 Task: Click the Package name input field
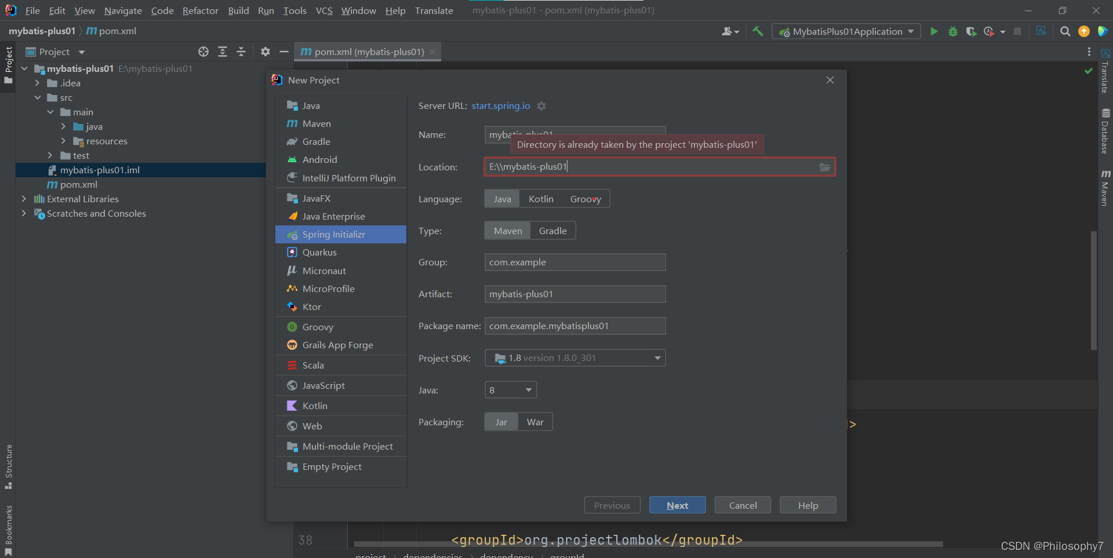click(575, 326)
